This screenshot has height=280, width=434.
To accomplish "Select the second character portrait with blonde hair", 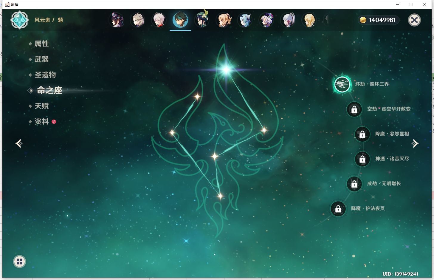I will [138, 20].
